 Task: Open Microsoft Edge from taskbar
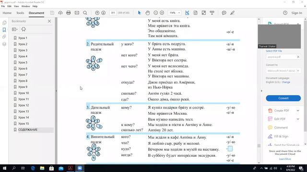pos(33,168)
